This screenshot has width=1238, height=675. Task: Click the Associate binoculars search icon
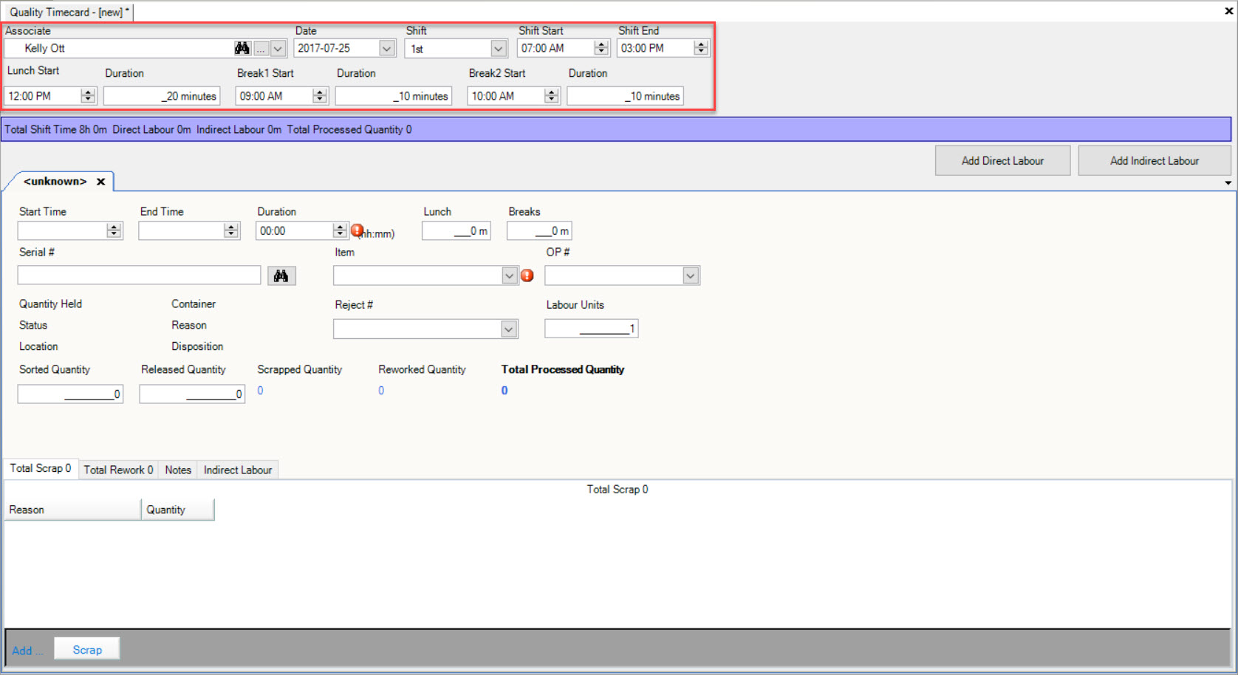242,48
